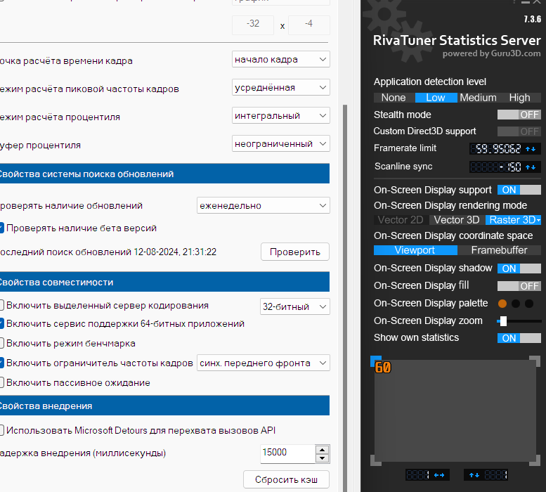Enable On-Screen Display fill
This screenshot has height=492, width=546.
[x=519, y=286]
